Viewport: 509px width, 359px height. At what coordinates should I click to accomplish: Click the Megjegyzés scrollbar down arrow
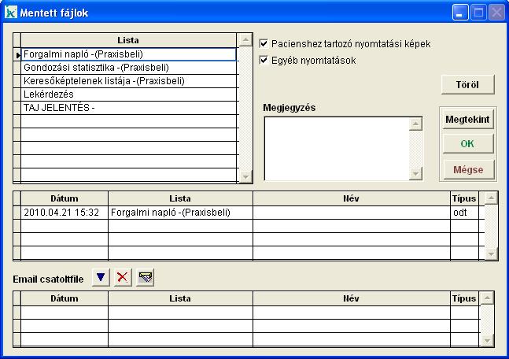[415, 173]
